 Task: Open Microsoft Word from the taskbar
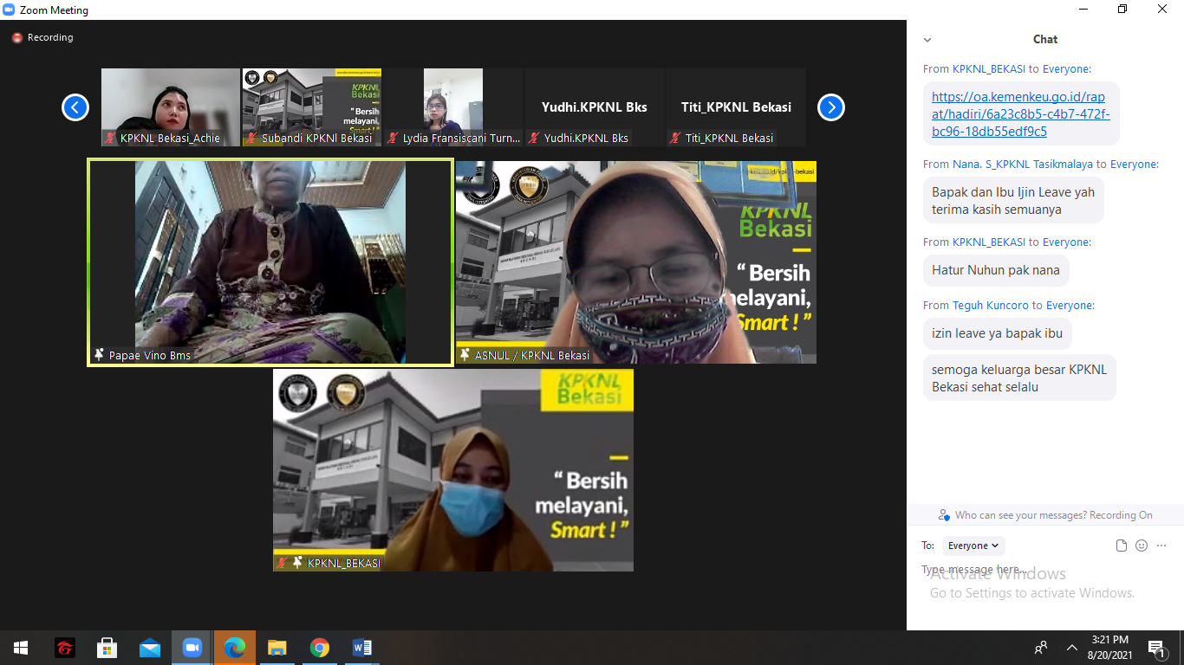pos(362,648)
